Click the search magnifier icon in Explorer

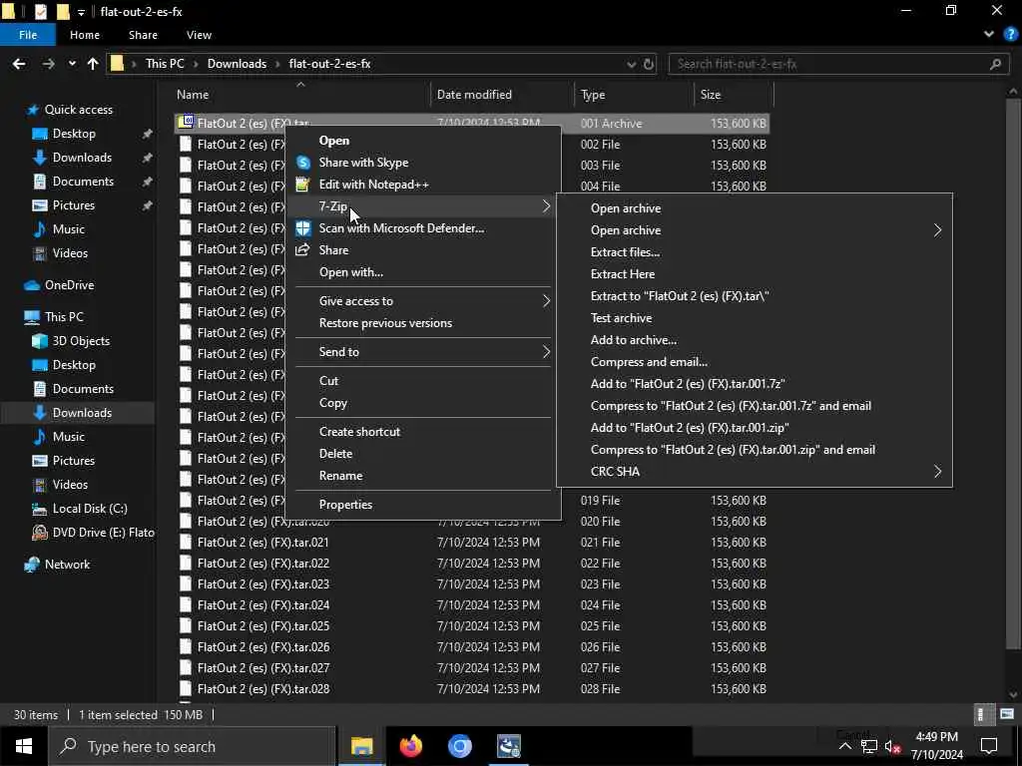click(x=995, y=64)
